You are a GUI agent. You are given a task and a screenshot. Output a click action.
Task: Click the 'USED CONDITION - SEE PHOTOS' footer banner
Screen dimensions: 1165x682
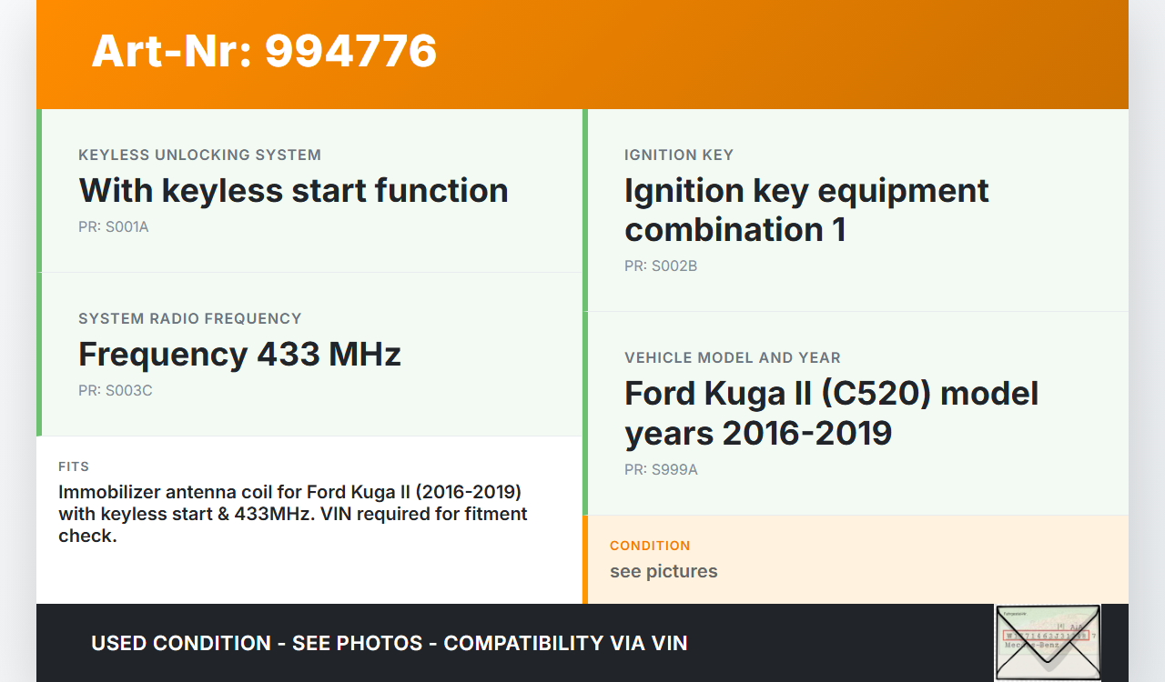pos(389,644)
